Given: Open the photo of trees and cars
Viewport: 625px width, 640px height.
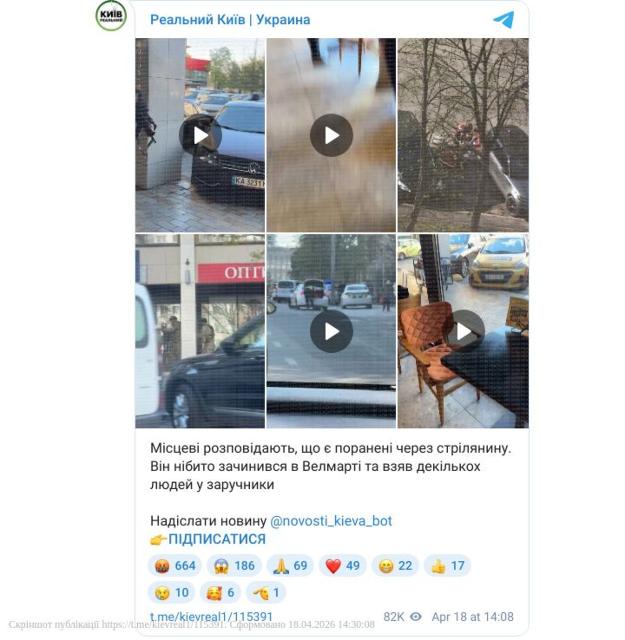Looking at the screenshot, I should coord(463,135).
